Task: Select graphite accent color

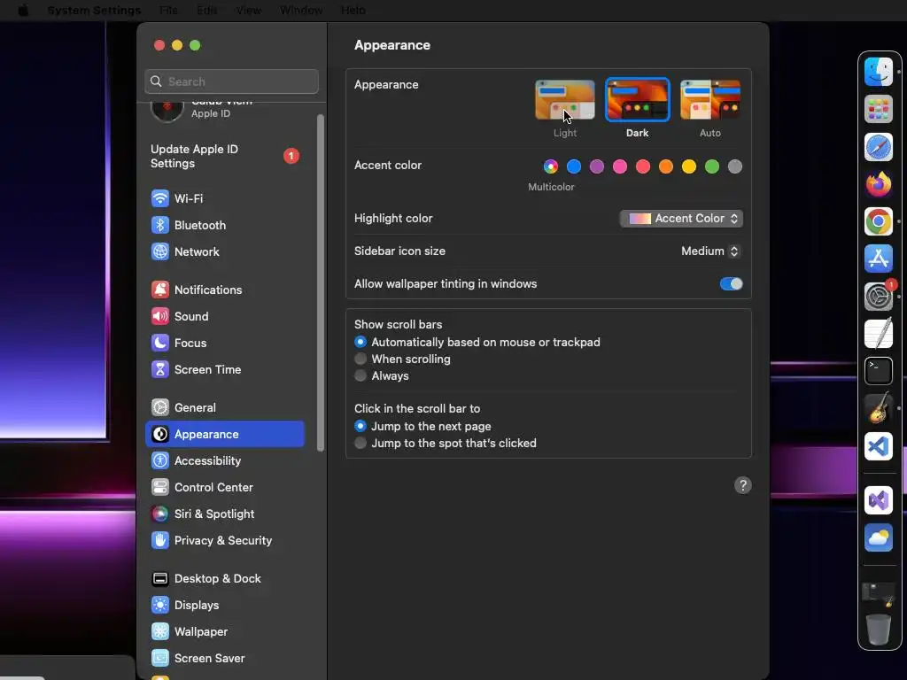Action: (x=735, y=166)
